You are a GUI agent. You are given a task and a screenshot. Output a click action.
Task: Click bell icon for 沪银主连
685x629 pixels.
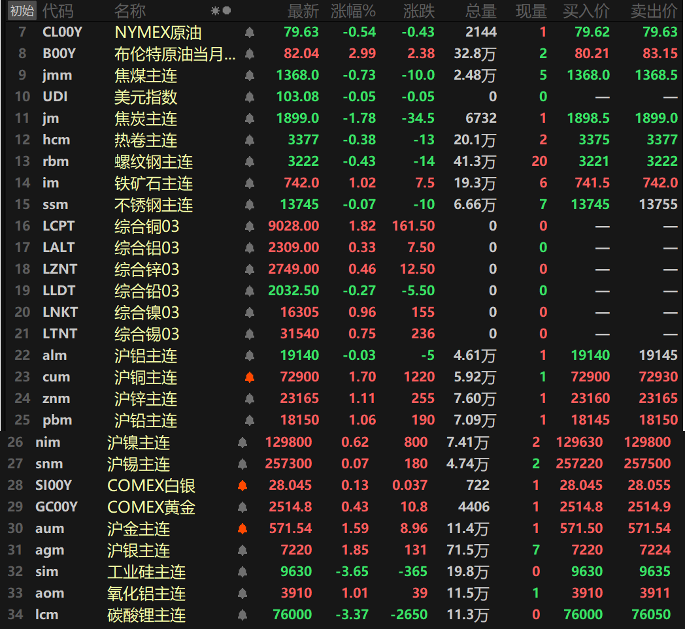coord(242,550)
